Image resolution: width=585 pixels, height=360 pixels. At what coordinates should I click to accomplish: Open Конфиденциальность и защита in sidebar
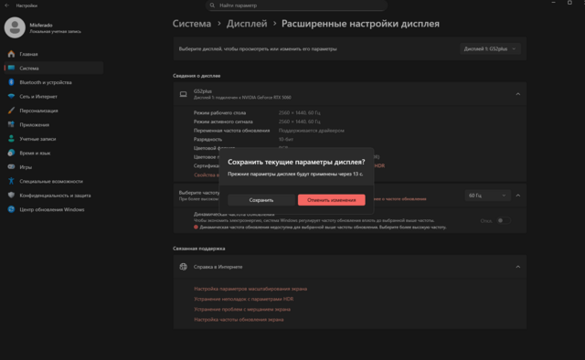[x=55, y=196]
